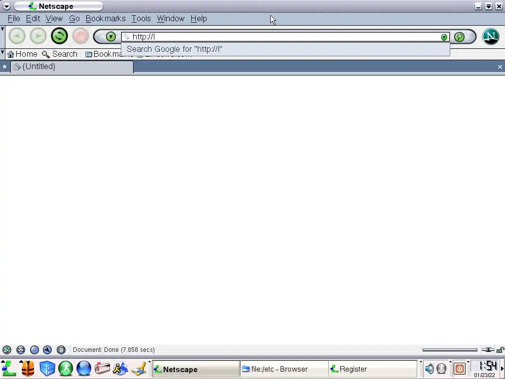Launch the green running man icon in taskbar
The width and height of the screenshot is (505, 379).
click(66, 369)
